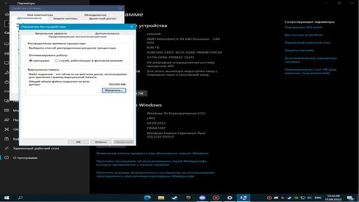The width and height of the screenshot is (359, 202).
Task: Close the System Properties window
Action: coord(120,8)
